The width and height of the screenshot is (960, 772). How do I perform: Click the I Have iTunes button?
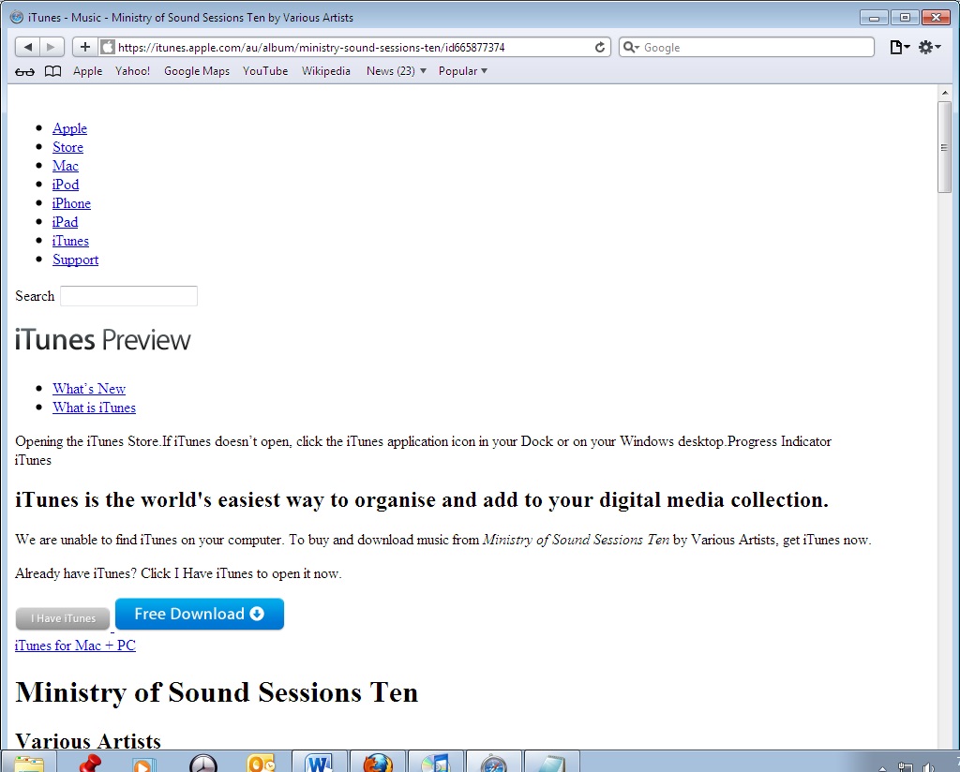pos(63,618)
